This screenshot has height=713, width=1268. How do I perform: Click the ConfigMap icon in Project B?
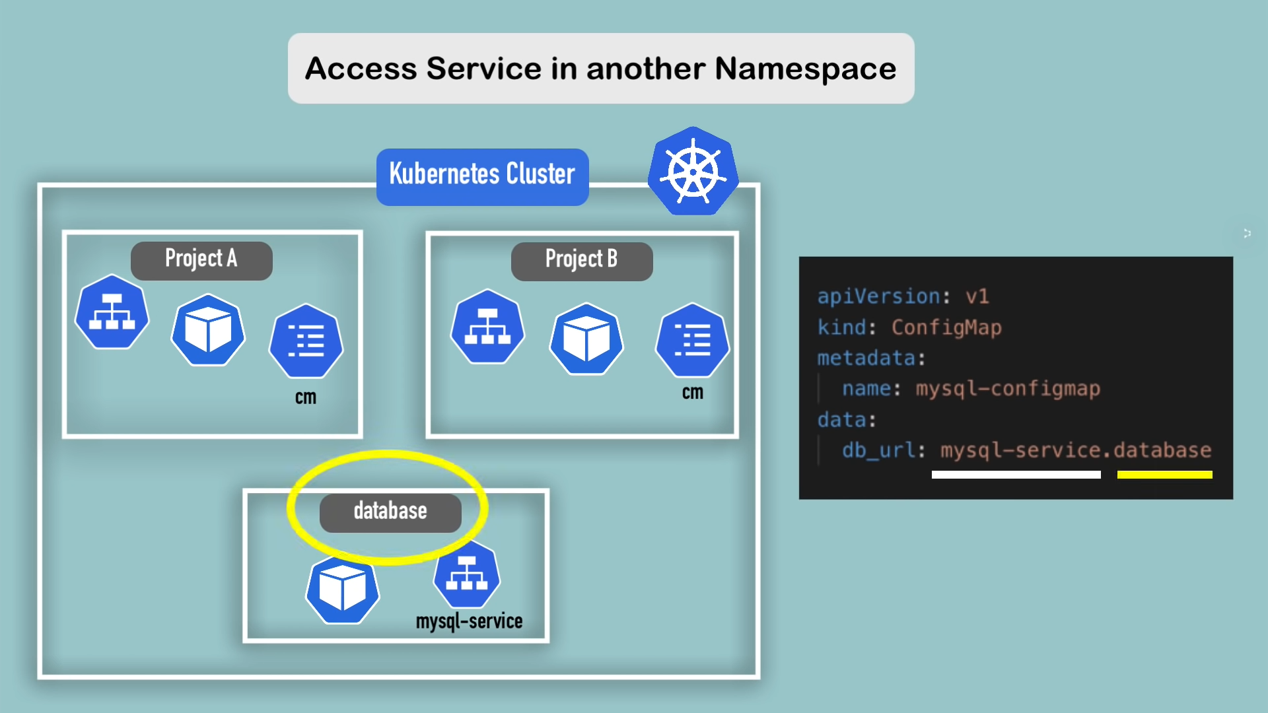(692, 340)
